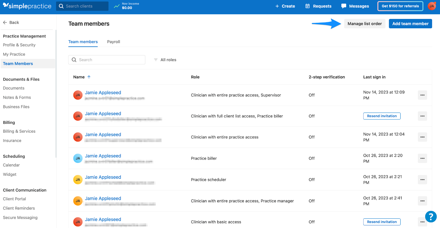Open more options for Practice manager row

[422, 201]
